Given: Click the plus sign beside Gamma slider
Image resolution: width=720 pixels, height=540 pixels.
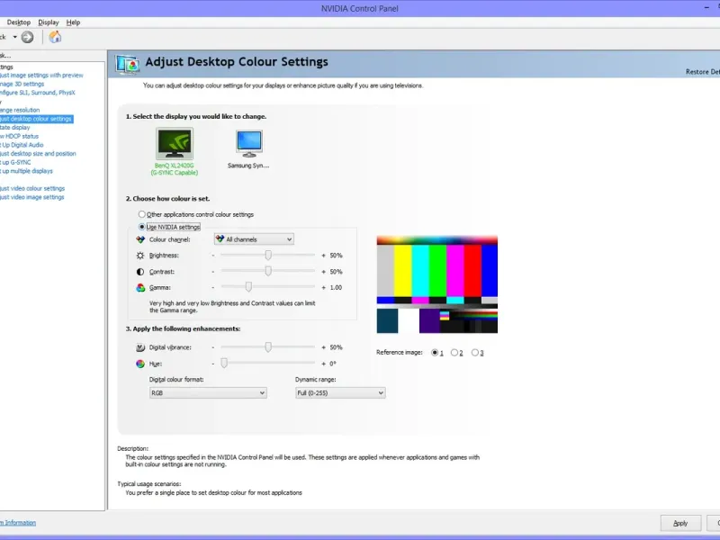Looking at the screenshot, I should 323,287.
